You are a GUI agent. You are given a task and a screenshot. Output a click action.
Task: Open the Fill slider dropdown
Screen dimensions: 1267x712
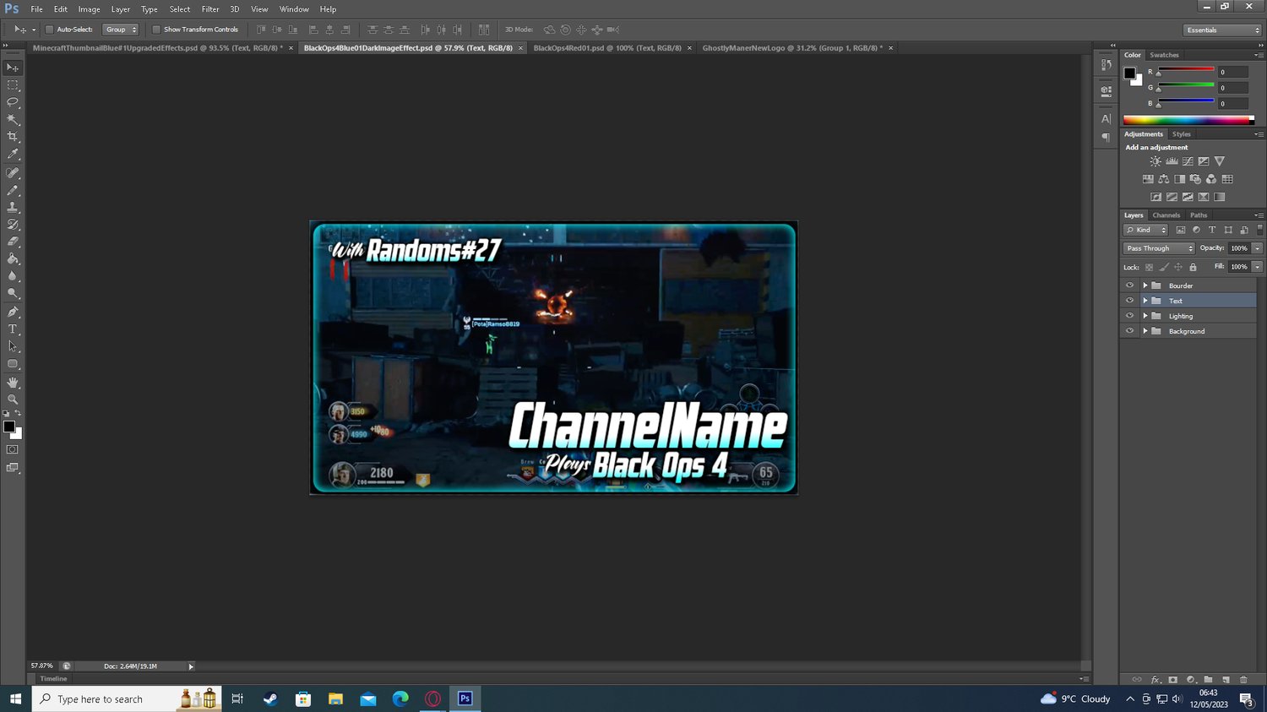pyautogui.click(x=1258, y=267)
